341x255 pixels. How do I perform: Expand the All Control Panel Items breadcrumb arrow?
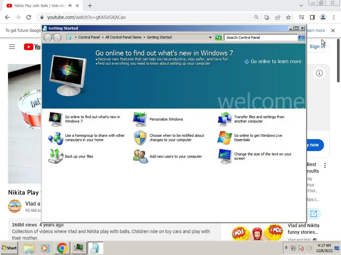point(103,37)
